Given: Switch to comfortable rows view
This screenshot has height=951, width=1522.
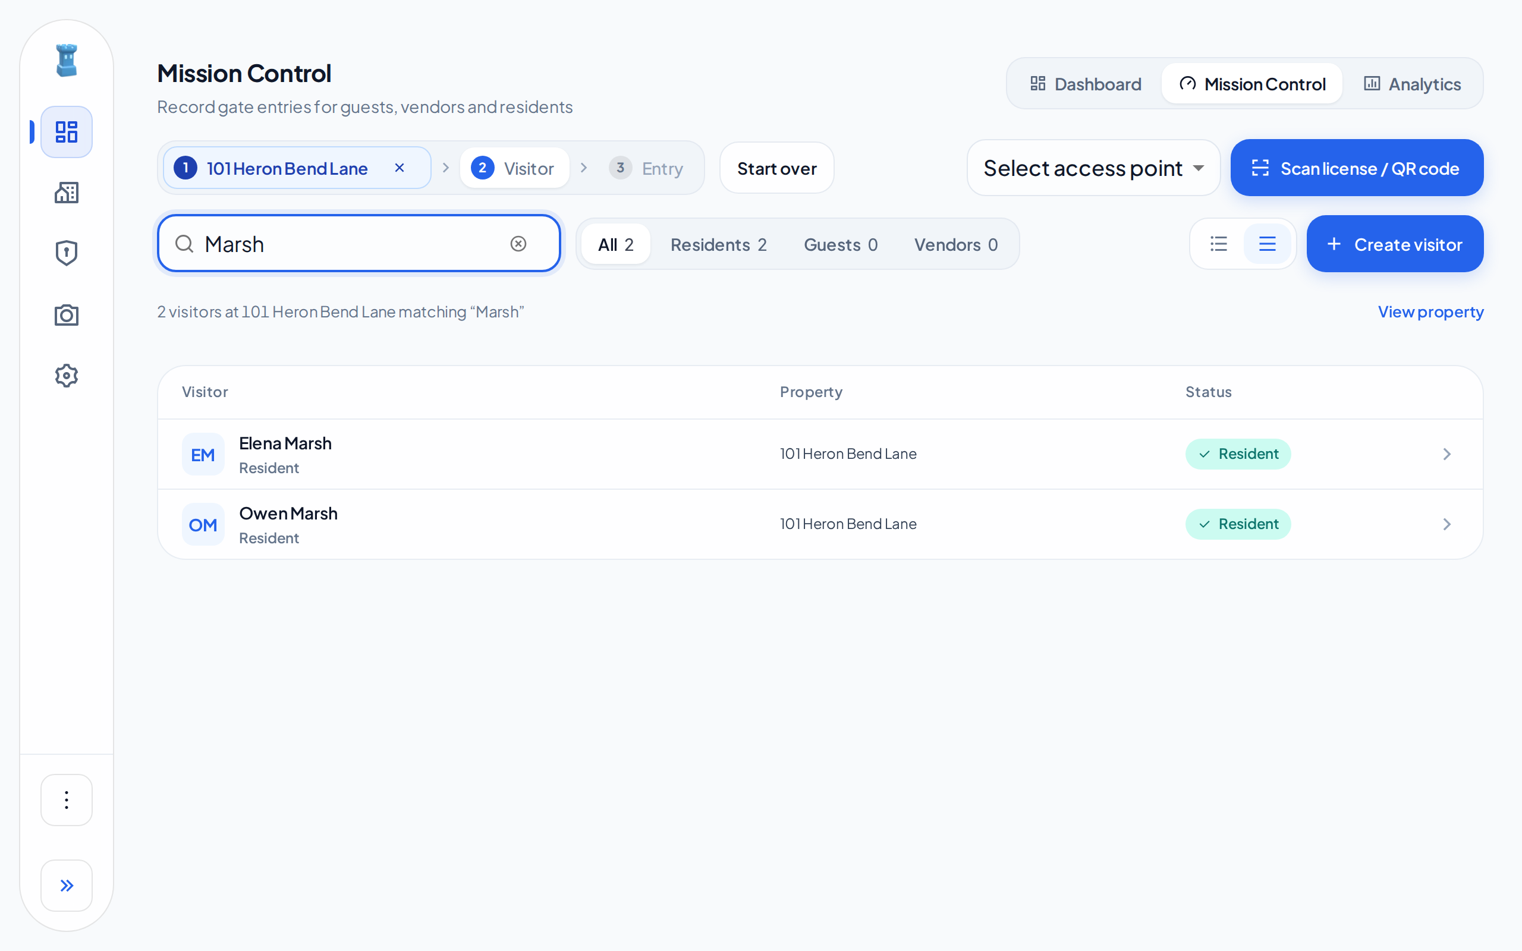Looking at the screenshot, I should [x=1268, y=244].
